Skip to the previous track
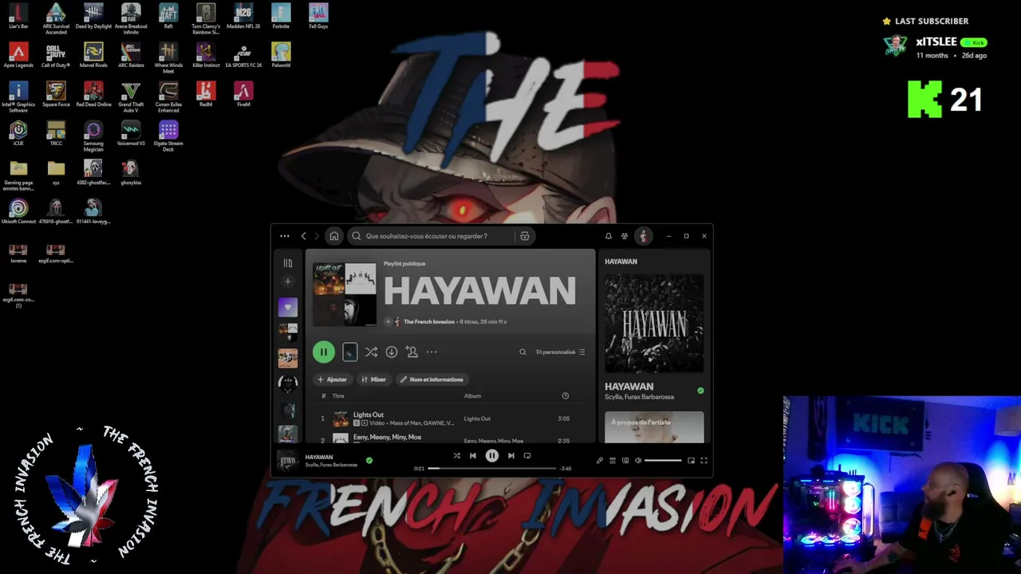The width and height of the screenshot is (1021, 574). pyautogui.click(x=473, y=456)
